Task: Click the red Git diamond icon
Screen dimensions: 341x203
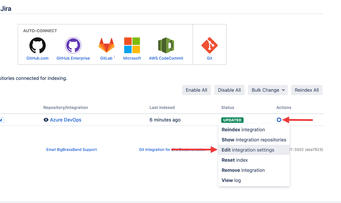Action: [x=210, y=45]
